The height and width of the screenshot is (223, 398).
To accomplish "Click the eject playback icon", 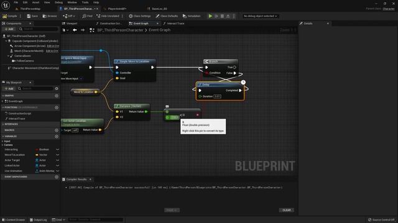I will pyautogui.click(x=228, y=16).
